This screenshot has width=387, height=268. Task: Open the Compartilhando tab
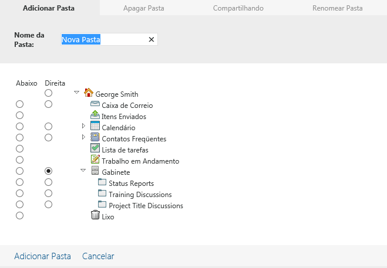pyautogui.click(x=238, y=9)
